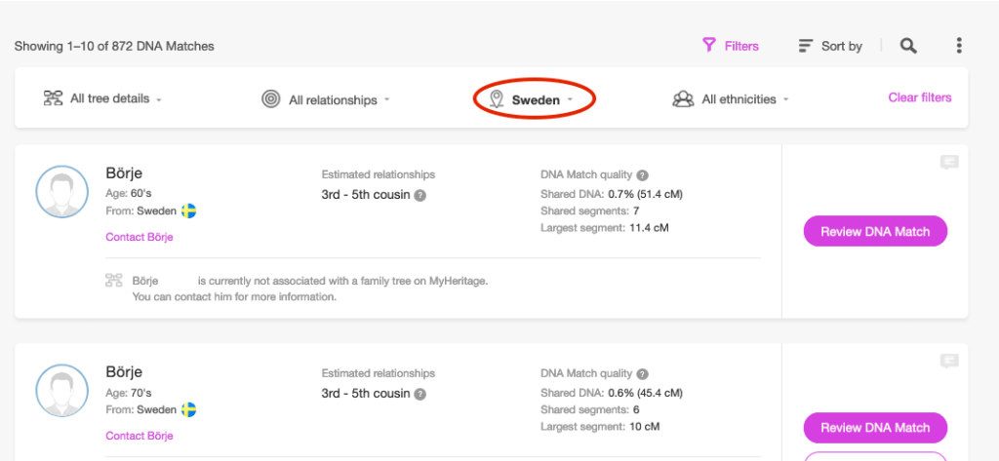Click the first Börje profile avatar
This screenshot has height=461, width=999.
[62, 192]
